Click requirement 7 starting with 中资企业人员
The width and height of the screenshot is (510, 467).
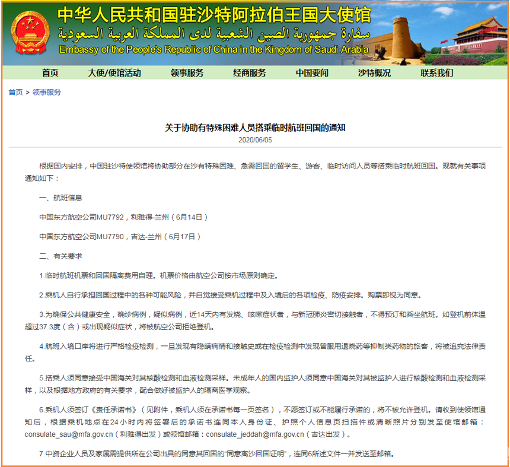pyautogui.click(x=217, y=454)
